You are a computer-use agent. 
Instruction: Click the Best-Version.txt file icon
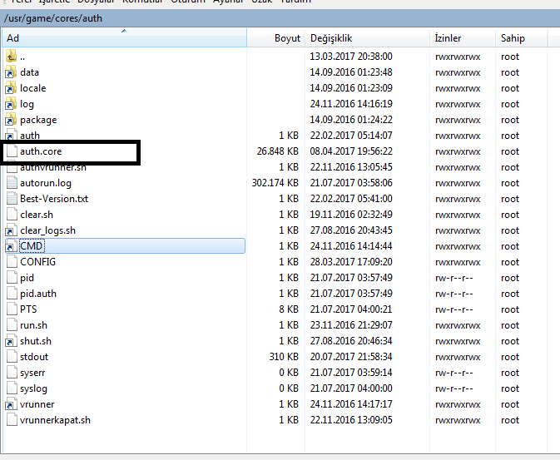(x=12, y=198)
